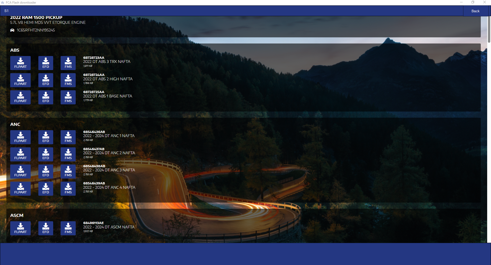Viewport: 491px width, 265px height.
Task: Click the VIN 1C6SRFHT2NN195245 text
Action: [x=36, y=30]
